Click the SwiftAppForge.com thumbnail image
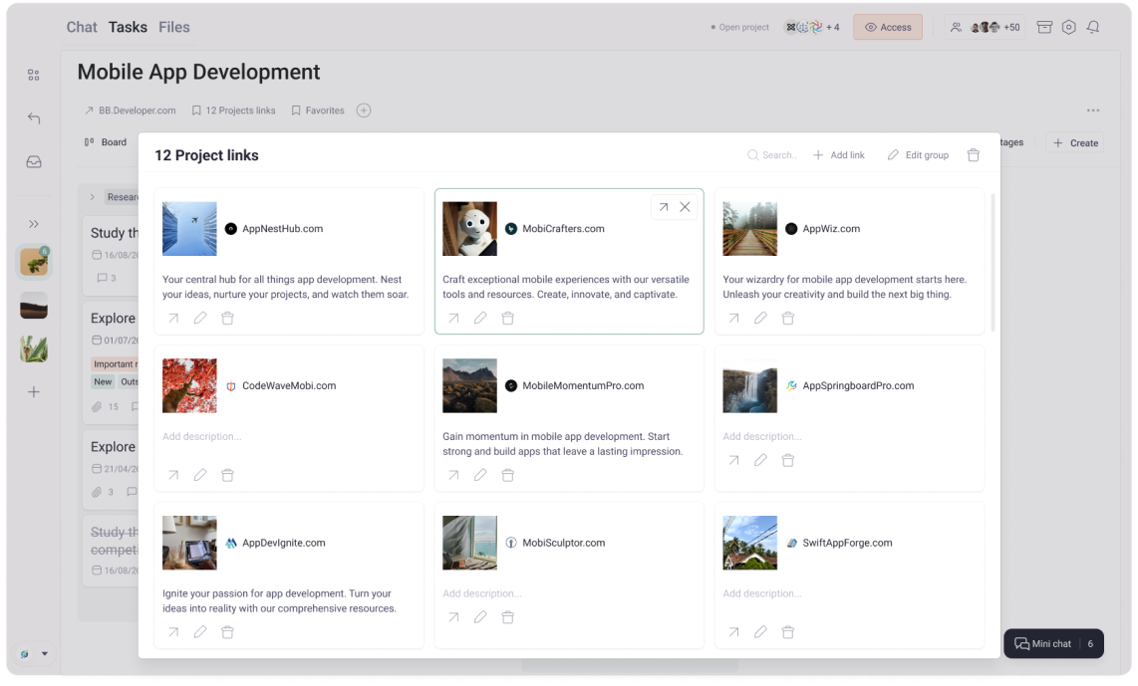 (x=749, y=543)
